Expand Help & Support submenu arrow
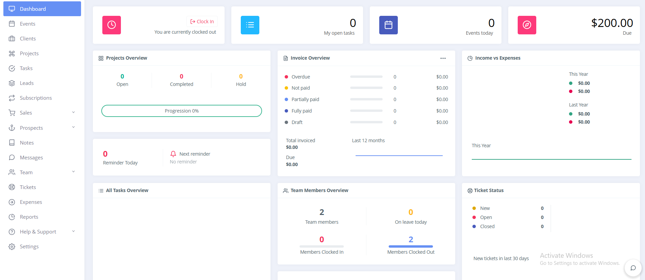 tap(73, 231)
